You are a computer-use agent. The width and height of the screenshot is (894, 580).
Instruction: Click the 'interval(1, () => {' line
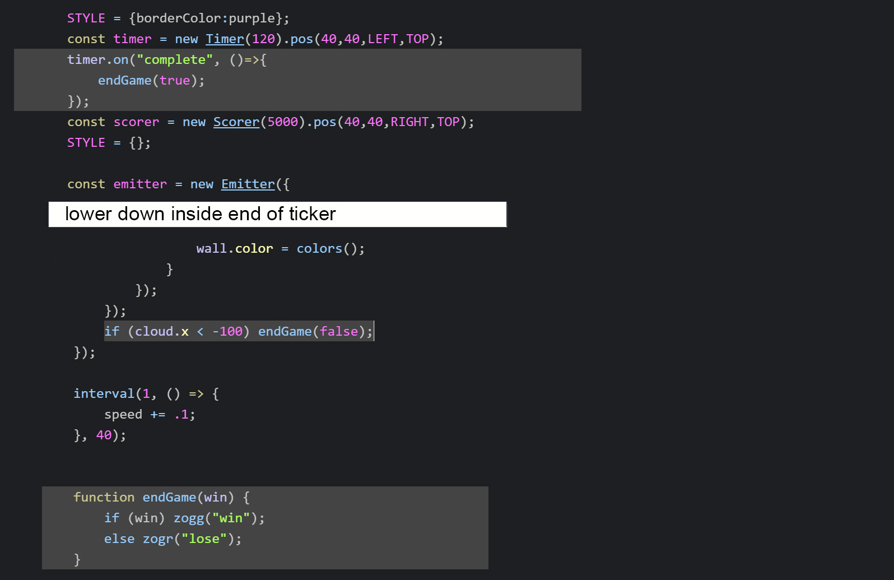click(x=146, y=394)
